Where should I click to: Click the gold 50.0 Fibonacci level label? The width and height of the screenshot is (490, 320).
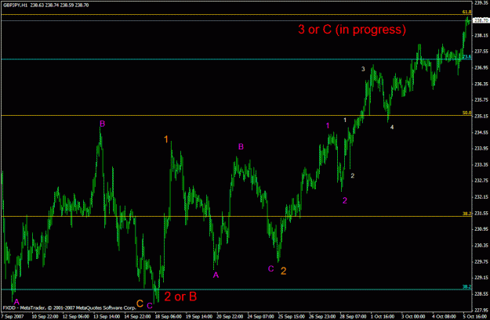467,113
